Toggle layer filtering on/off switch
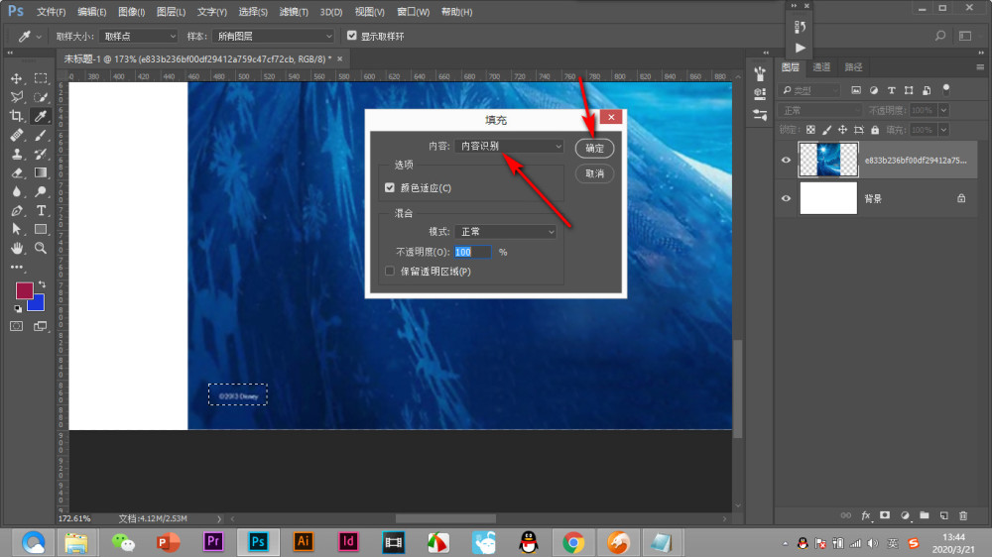This screenshot has width=992, height=557. pos(946,89)
